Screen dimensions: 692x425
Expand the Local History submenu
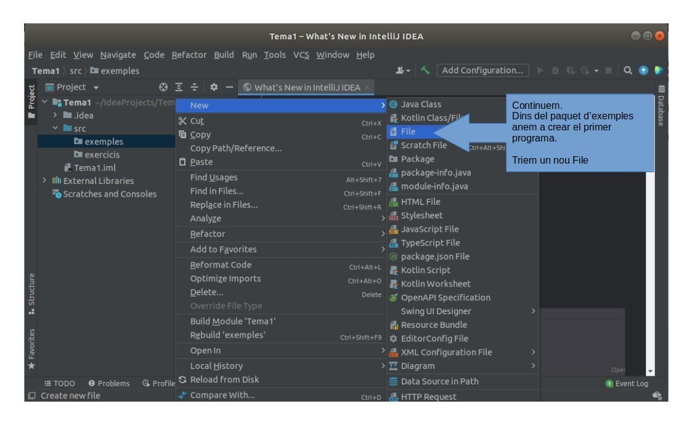coord(281,366)
